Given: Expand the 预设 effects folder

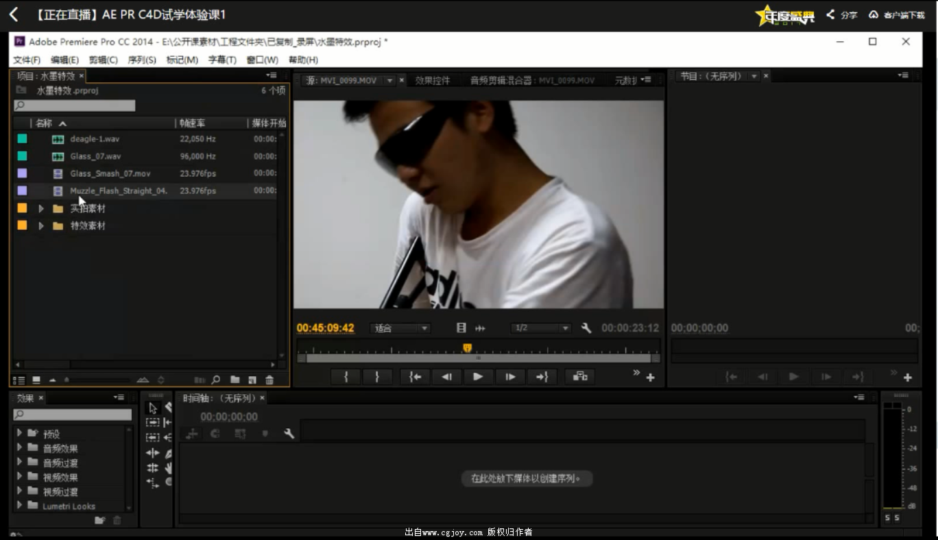Looking at the screenshot, I should click(19, 433).
